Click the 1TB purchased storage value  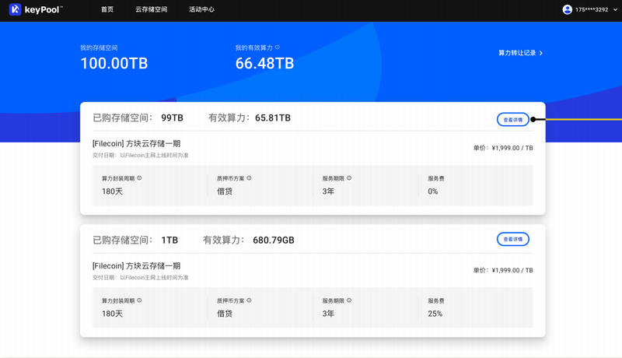(x=169, y=240)
